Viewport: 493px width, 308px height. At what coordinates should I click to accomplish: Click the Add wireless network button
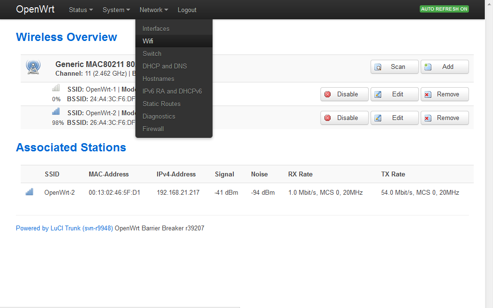(x=445, y=67)
